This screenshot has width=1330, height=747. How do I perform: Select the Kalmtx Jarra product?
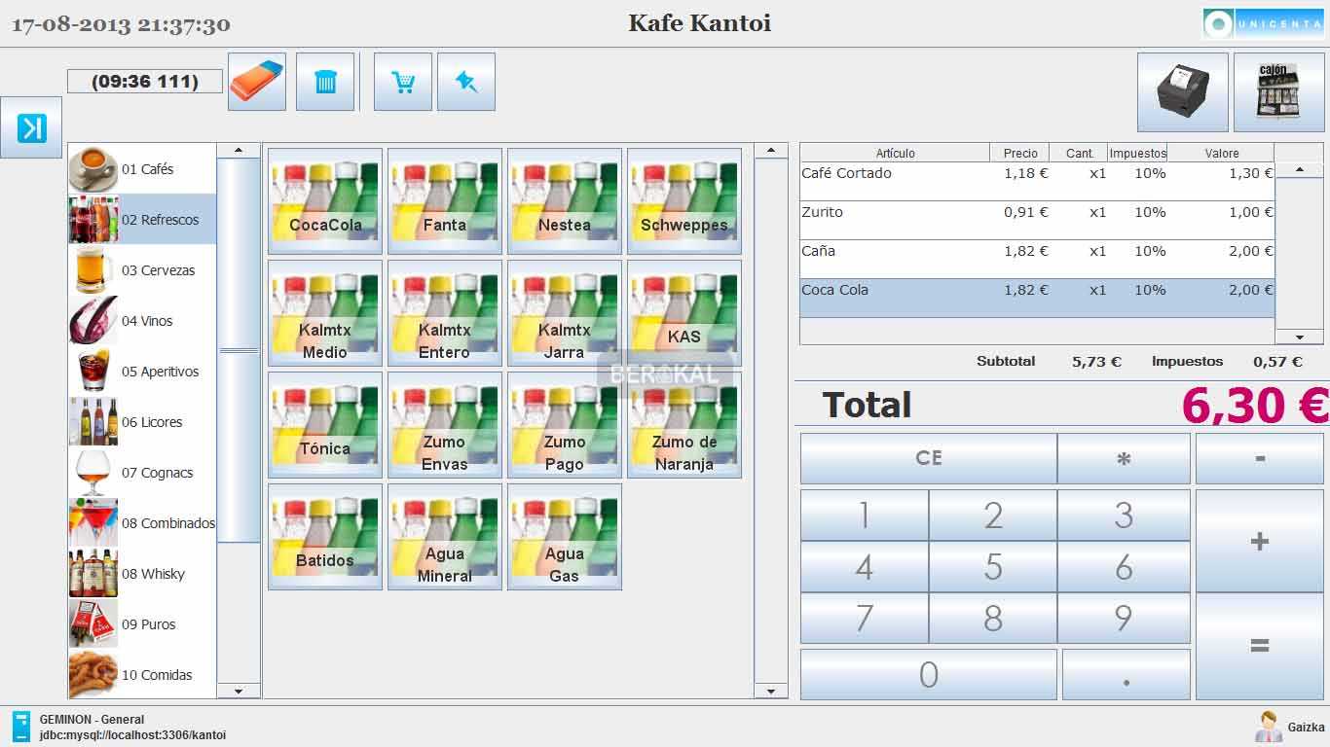[565, 313]
